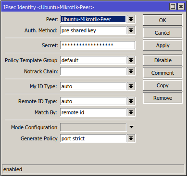This screenshot has height=177, width=187.
Task: Click the disabled Mode Configuration field
Action: pos(93,127)
